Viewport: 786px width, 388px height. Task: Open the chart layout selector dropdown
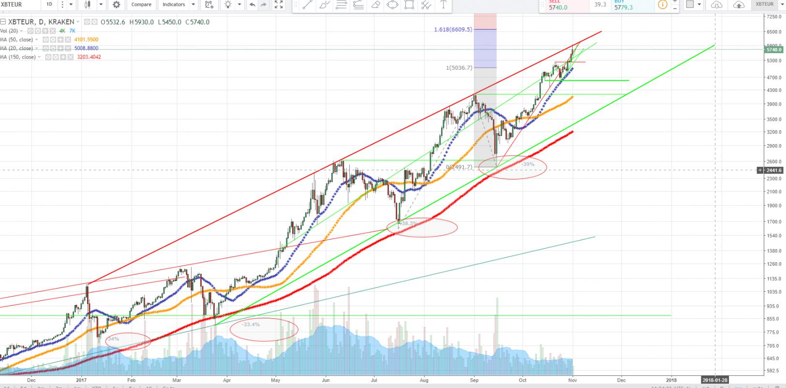point(695,4)
